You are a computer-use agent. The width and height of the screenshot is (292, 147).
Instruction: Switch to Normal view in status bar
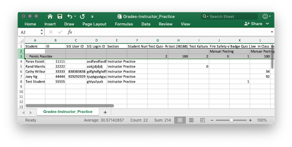(x=180, y=120)
